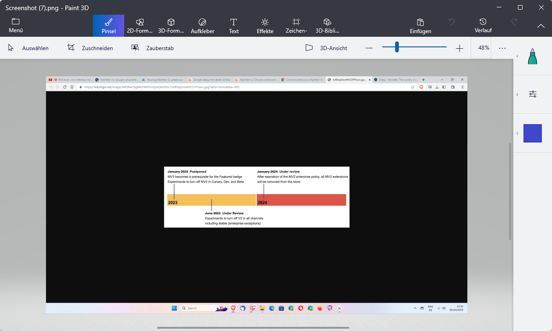The width and height of the screenshot is (552, 331).
Task: Open the Effekte tab
Action: (x=265, y=26)
